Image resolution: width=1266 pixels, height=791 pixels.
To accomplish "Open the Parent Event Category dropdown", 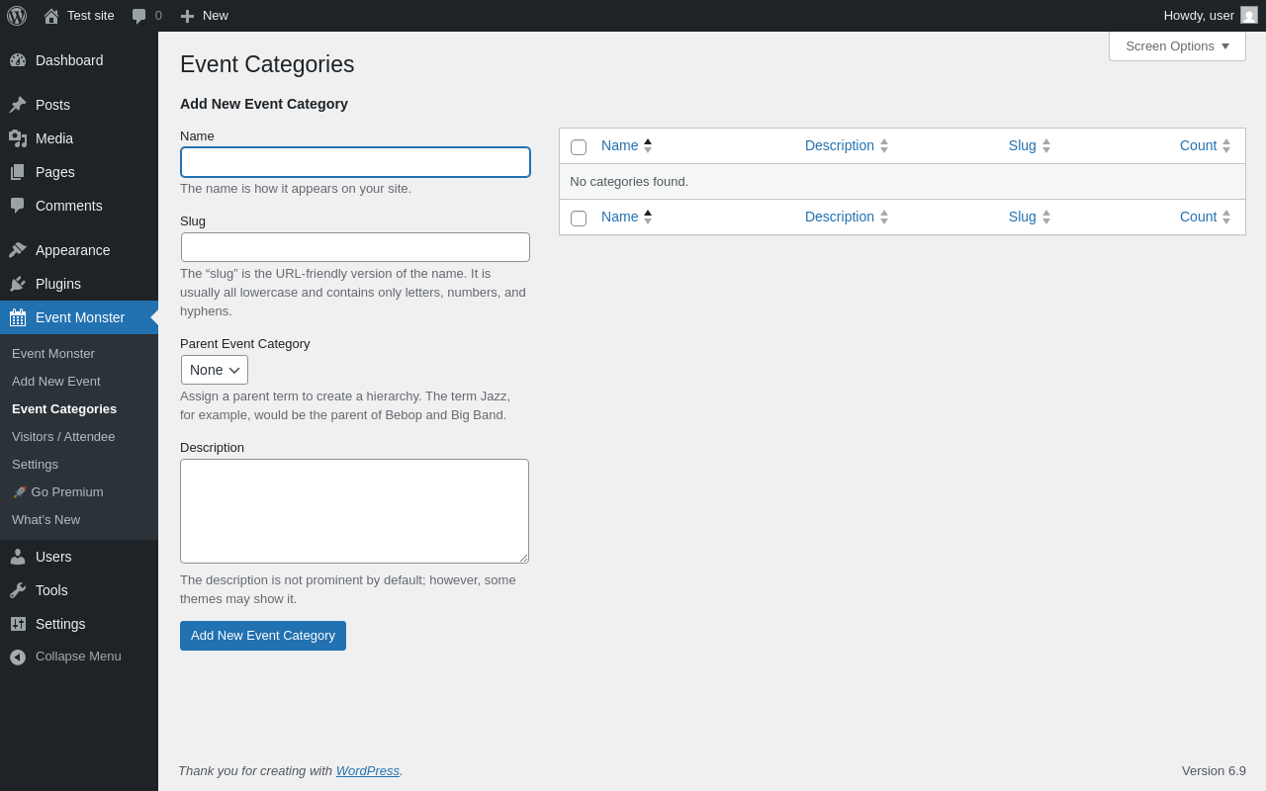I will (x=215, y=370).
